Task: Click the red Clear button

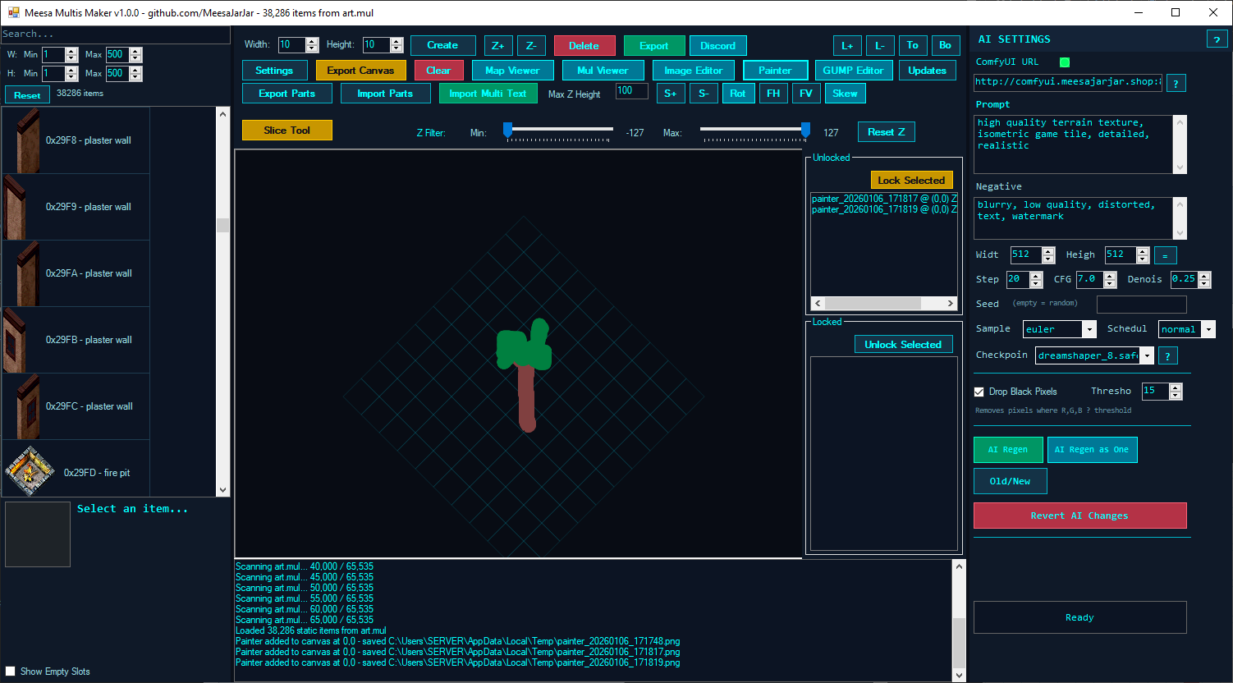Action: click(x=438, y=71)
